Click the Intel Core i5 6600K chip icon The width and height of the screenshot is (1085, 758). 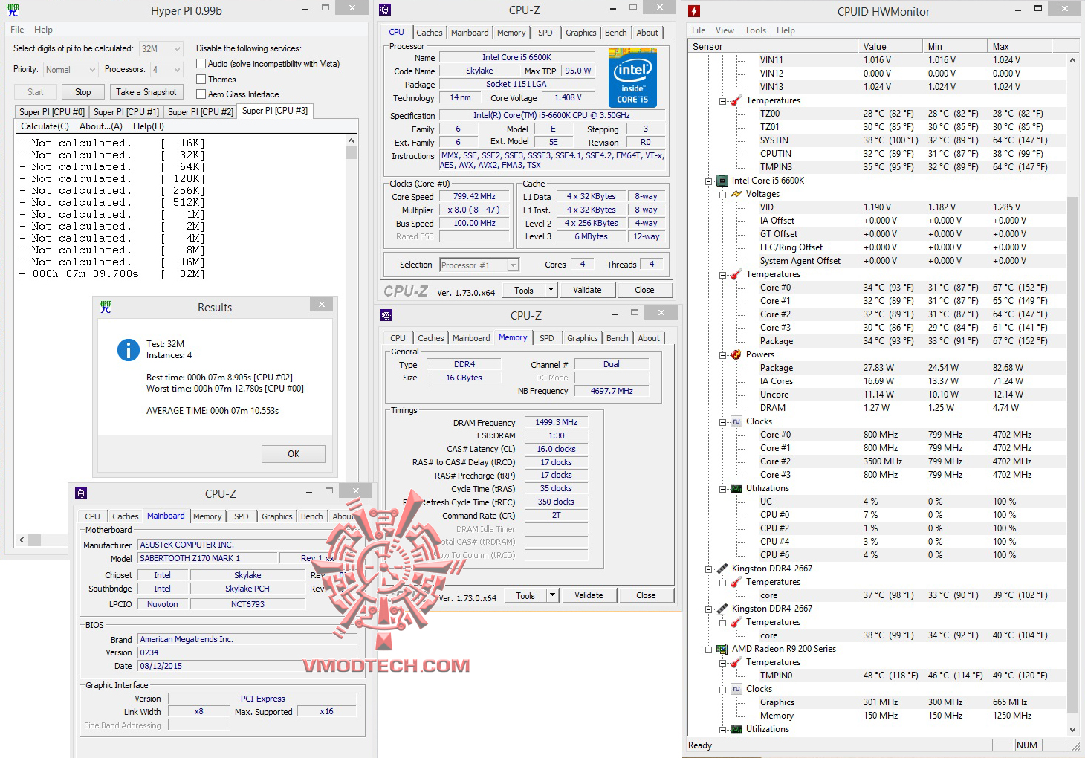click(722, 181)
